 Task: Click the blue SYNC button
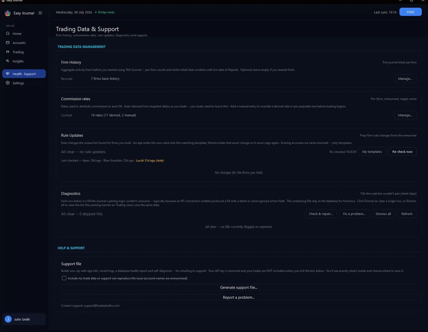tap(410, 12)
